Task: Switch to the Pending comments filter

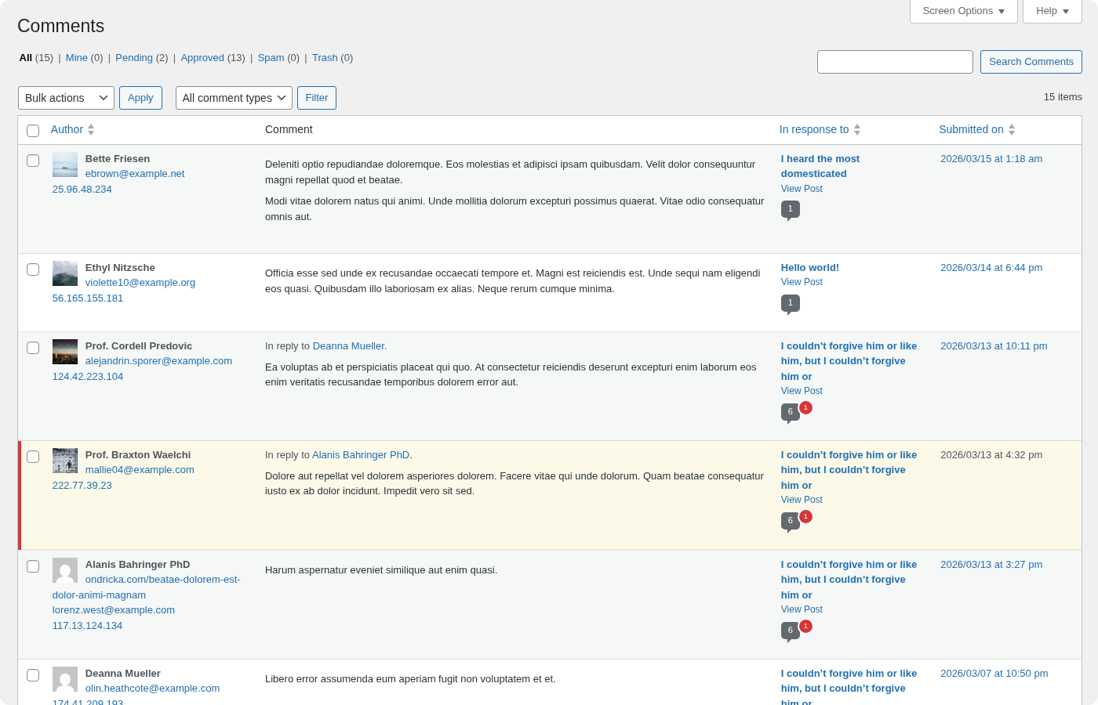Action: pyautogui.click(x=133, y=57)
